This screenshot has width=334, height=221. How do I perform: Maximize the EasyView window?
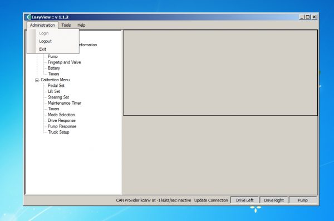pyautogui.click(x=308, y=17)
